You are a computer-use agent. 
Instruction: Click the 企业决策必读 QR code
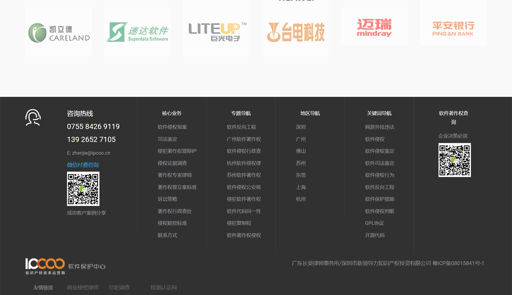tap(454, 161)
